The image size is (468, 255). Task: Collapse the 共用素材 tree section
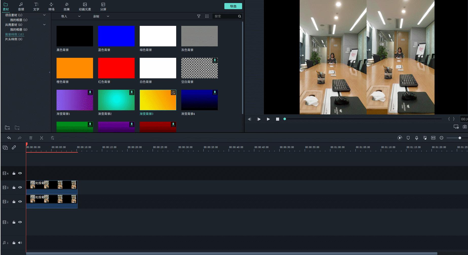44,25
